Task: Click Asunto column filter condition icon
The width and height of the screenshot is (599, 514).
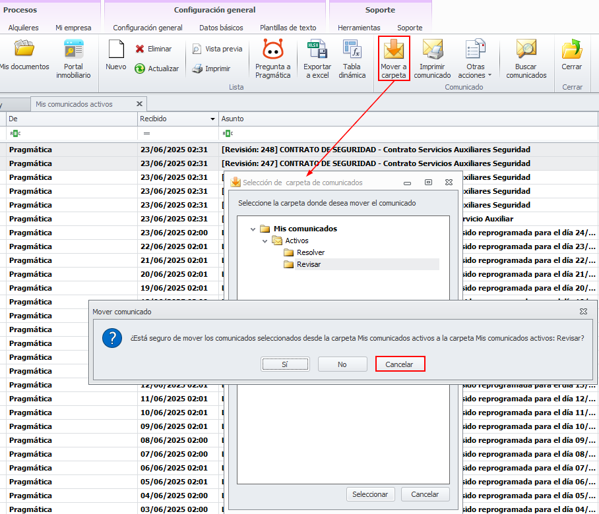Action: click(228, 133)
